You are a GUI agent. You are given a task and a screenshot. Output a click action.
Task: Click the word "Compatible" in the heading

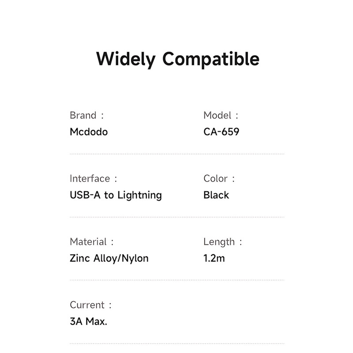211,59
